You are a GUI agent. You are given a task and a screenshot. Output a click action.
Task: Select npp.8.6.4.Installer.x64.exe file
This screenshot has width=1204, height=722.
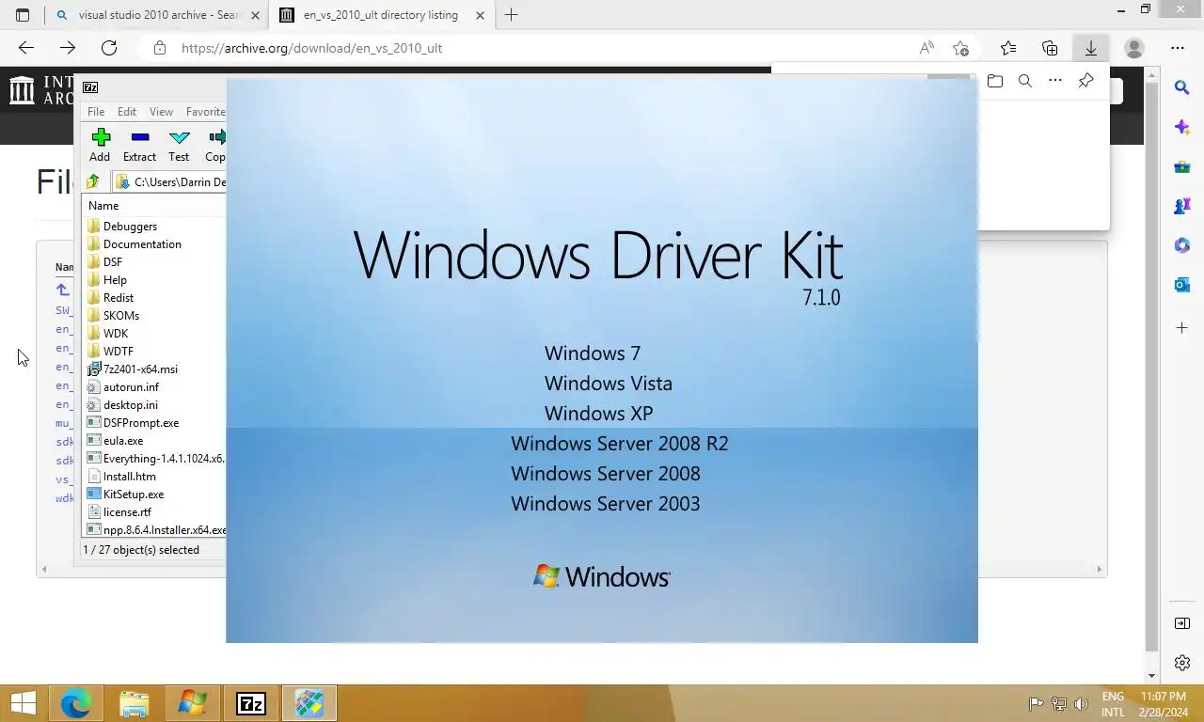pyautogui.click(x=154, y=530)
